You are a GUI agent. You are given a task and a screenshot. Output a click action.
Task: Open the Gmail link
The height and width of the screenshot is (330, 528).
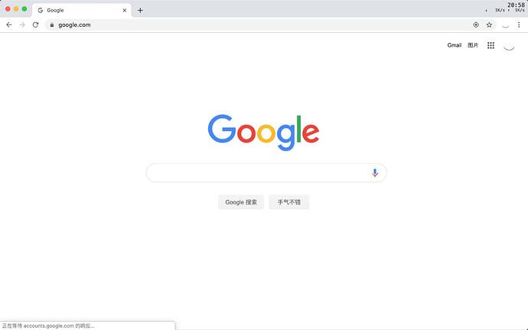point(455,45)
